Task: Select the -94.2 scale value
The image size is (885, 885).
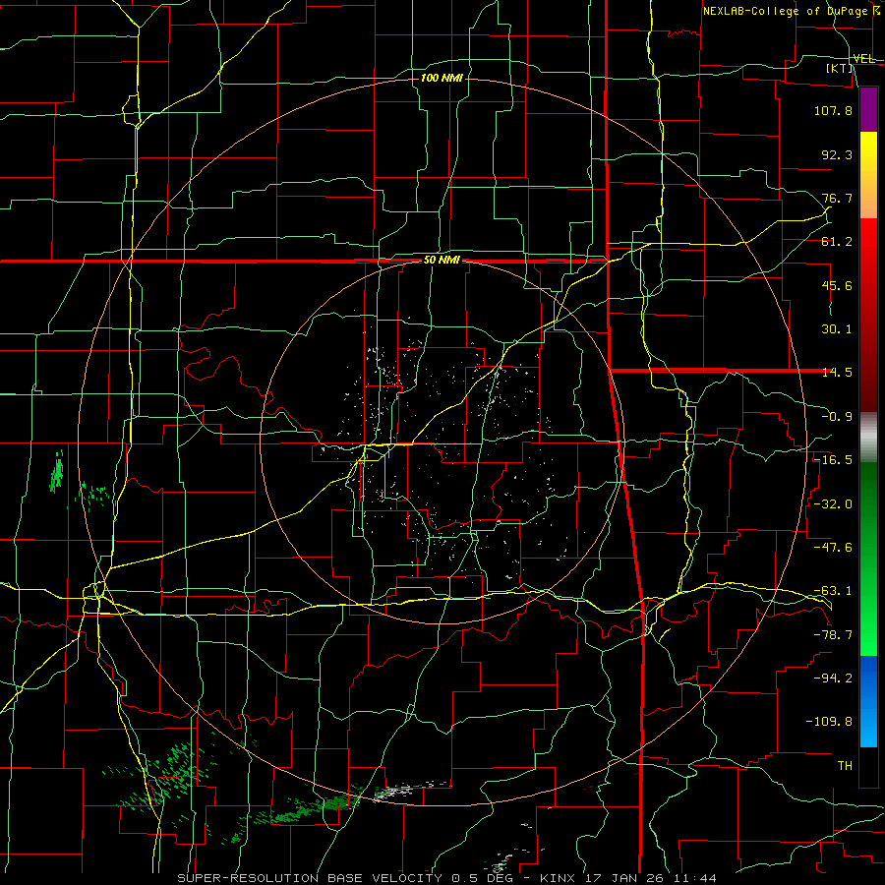Action: point(833,678)
